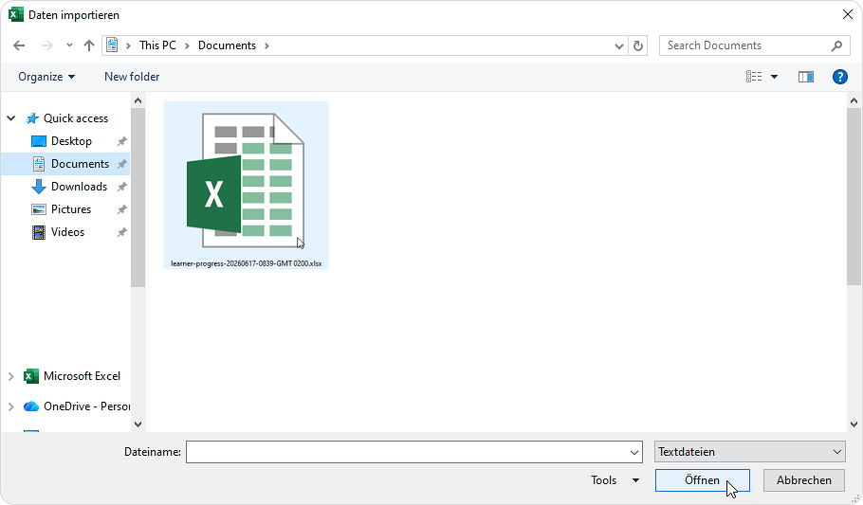Open the Organize menu

(x=46, y=77)
